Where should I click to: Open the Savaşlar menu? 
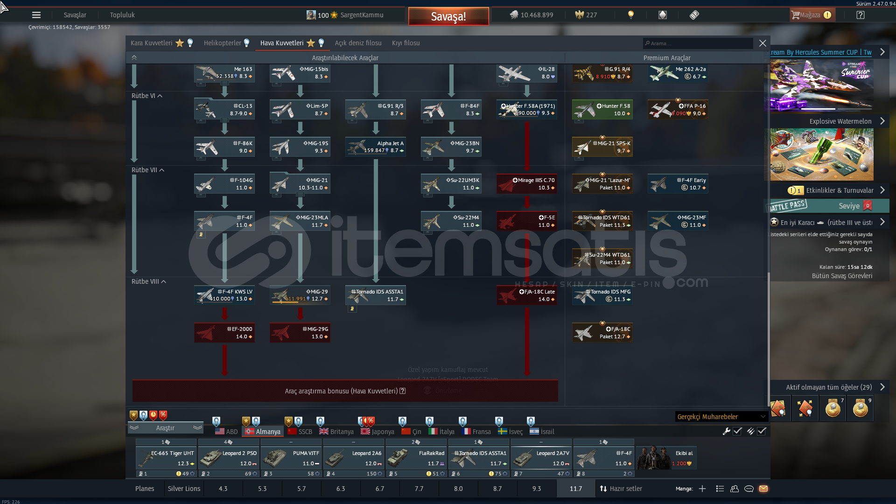coord(75,15)
